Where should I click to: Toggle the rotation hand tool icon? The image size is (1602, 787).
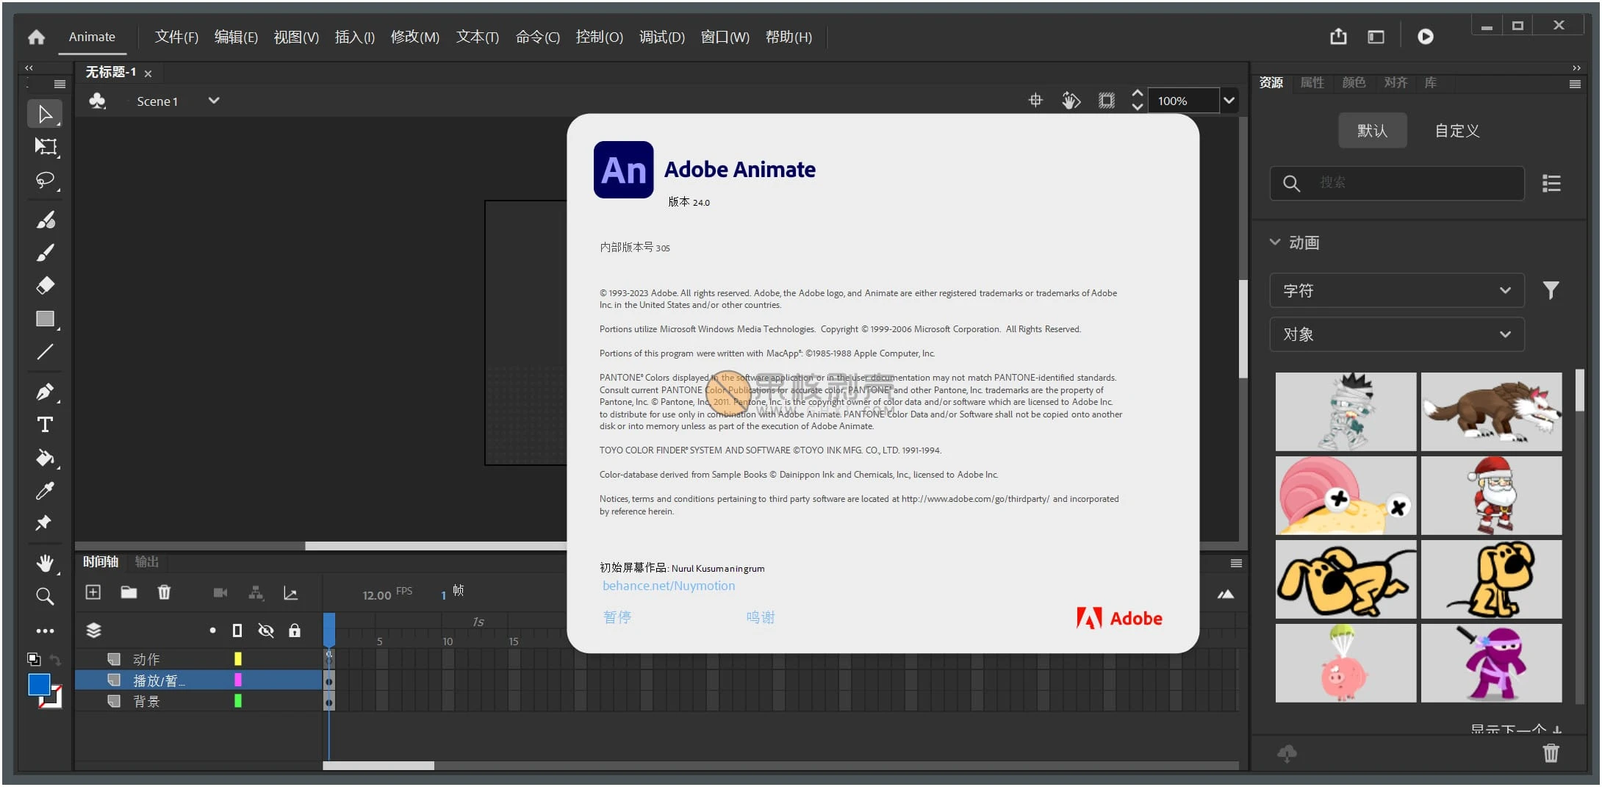tap(1071, 100)
